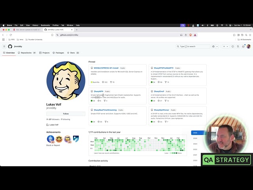Image resolution: width=253 pixels, height=190 pixels.
Task: Open the SharpMP4 repository link
Action: (x=98, y=91)
